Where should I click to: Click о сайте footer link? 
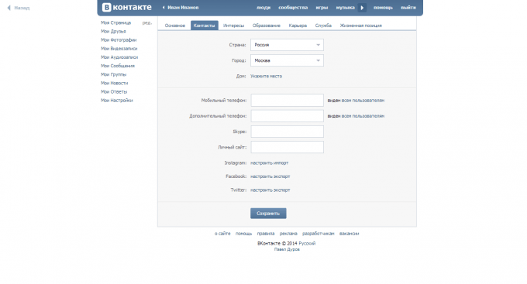pyautogui.click(x=222, y=233)
